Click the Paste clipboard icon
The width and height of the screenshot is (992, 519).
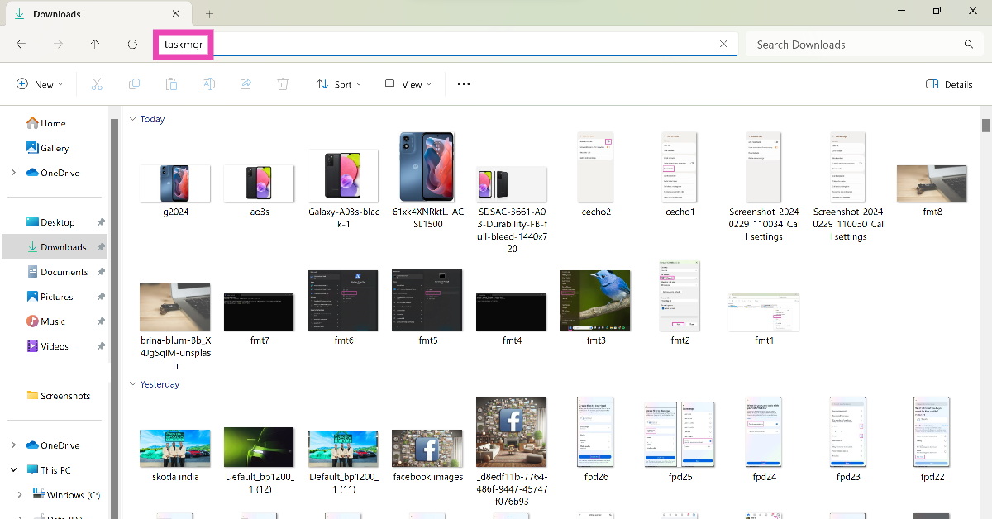171,84
